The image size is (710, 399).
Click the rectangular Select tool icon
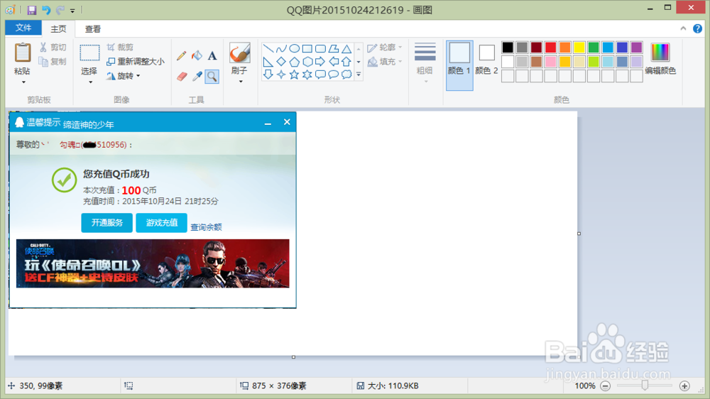[89, 53]
